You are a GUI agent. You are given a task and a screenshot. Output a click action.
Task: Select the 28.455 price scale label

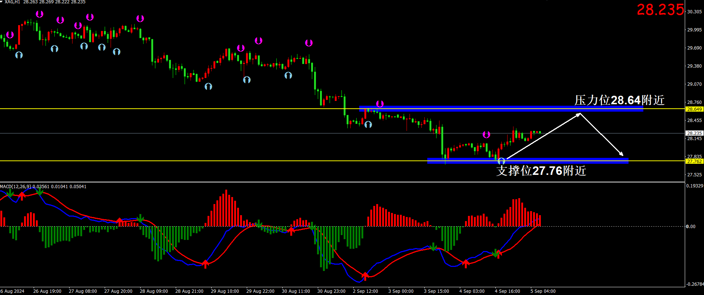click(694, 121)
